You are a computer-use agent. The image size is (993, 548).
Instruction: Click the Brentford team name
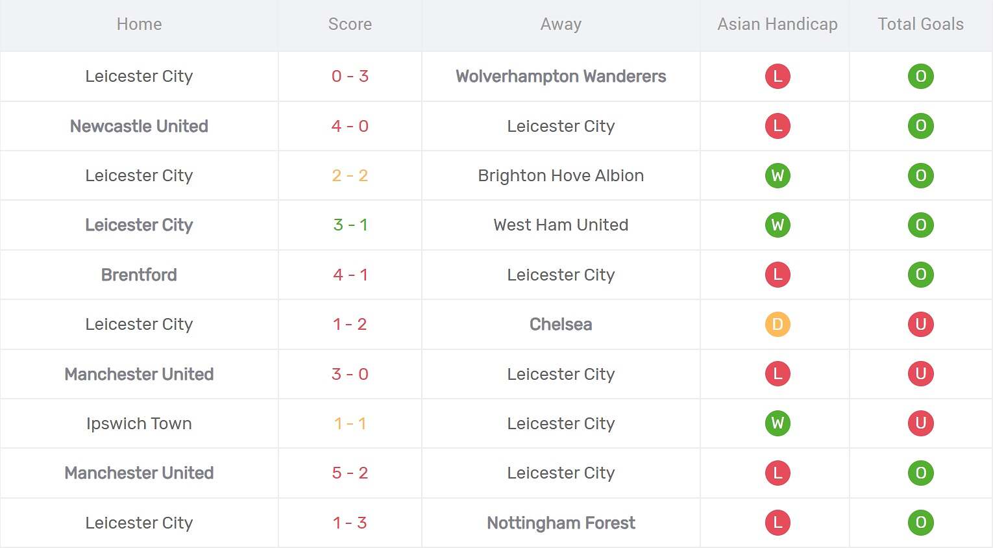139,275
